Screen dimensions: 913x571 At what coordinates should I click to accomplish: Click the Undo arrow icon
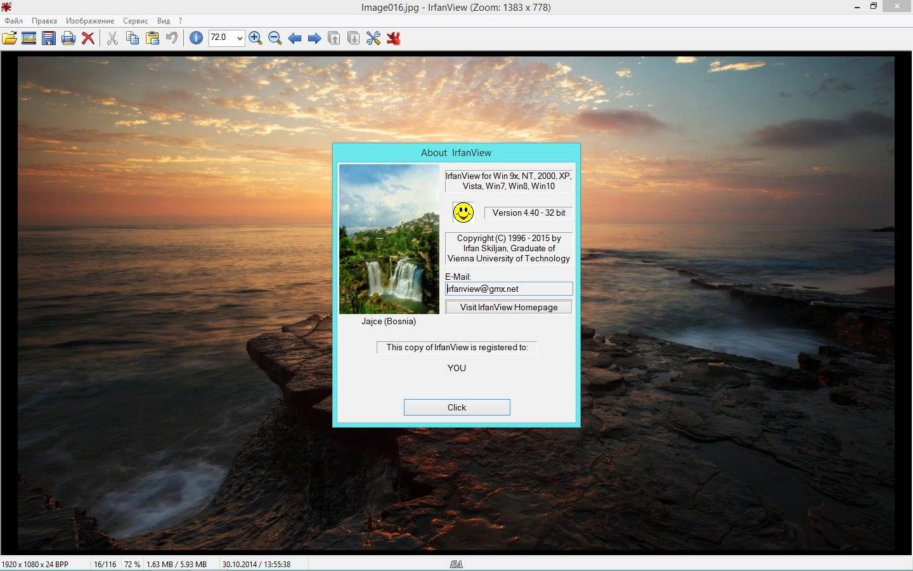click(x=171, y=38)
